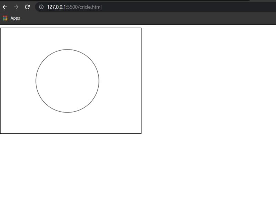276x205 pixels.
Task: Click the center of the drawn circle
Action: click(67, 81)
